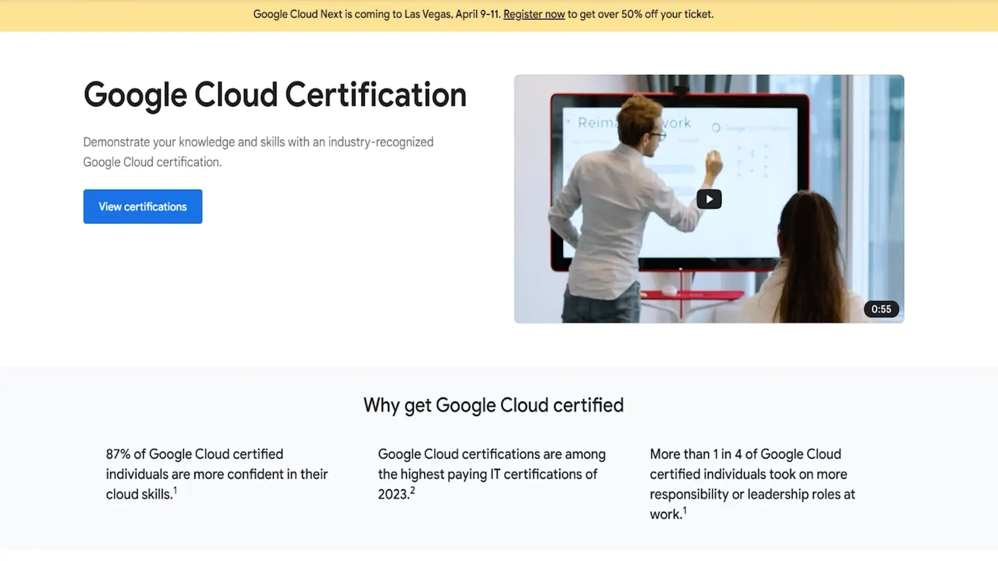Play the certification video
This screenshot has height=561, width=998.
[709, 199]
